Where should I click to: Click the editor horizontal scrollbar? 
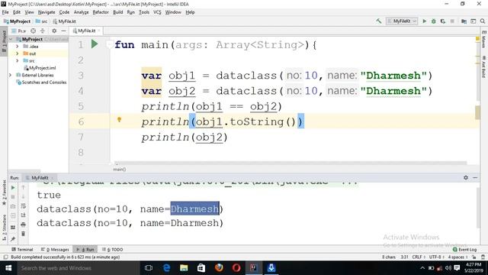[x=291, y=163]
